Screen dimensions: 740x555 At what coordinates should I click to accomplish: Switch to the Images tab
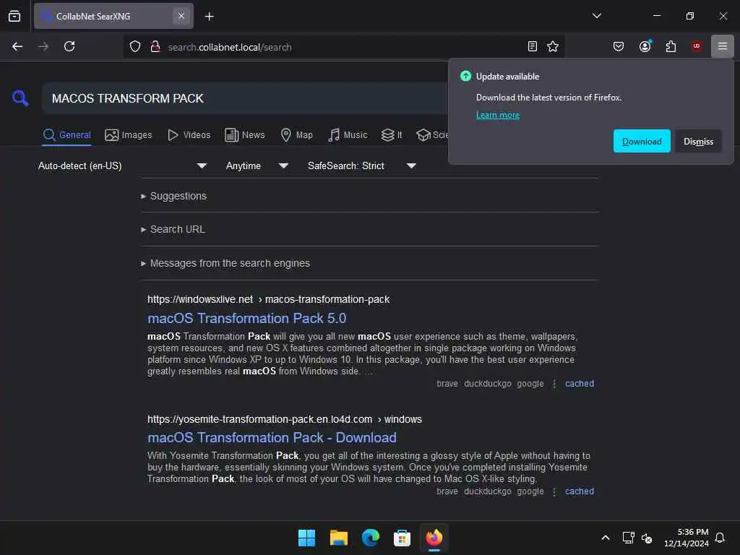point(129,135)
